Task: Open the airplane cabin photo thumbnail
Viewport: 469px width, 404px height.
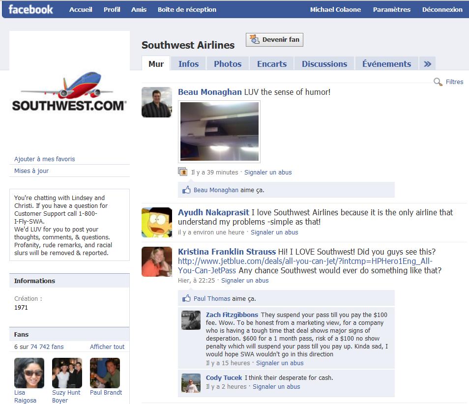Action: point(219,132)
